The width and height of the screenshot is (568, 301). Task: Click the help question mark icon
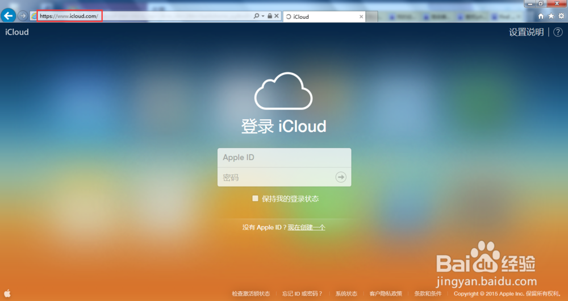pyautogui.click(x=558, y=32)
